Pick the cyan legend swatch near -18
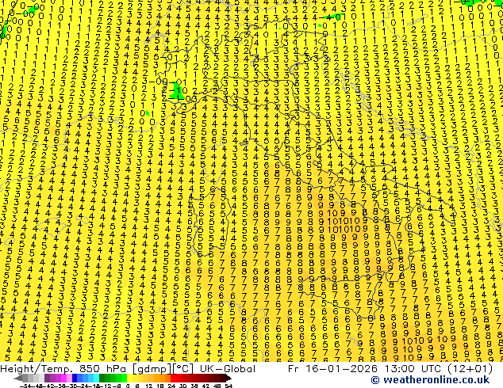503x388 pixels. coord(96,378)
